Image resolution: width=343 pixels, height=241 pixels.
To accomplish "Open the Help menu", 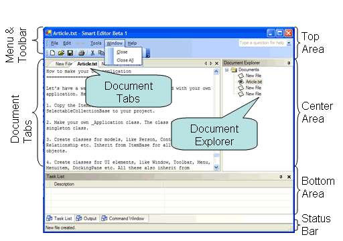I will coord(132,44).
